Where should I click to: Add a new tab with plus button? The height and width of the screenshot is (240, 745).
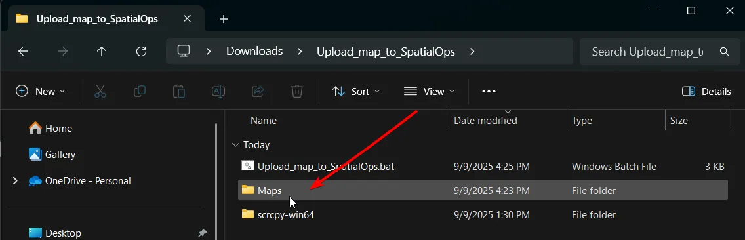click(x=224, y=19)
